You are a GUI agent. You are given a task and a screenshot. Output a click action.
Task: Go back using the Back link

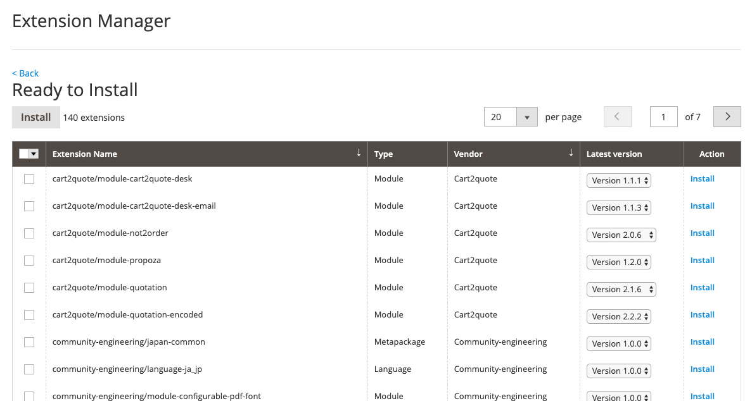coord(25,73)
